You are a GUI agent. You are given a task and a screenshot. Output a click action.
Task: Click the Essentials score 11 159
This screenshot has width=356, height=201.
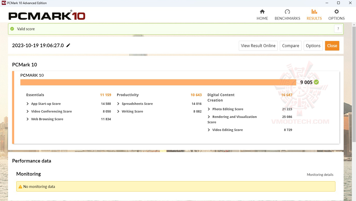106,95
